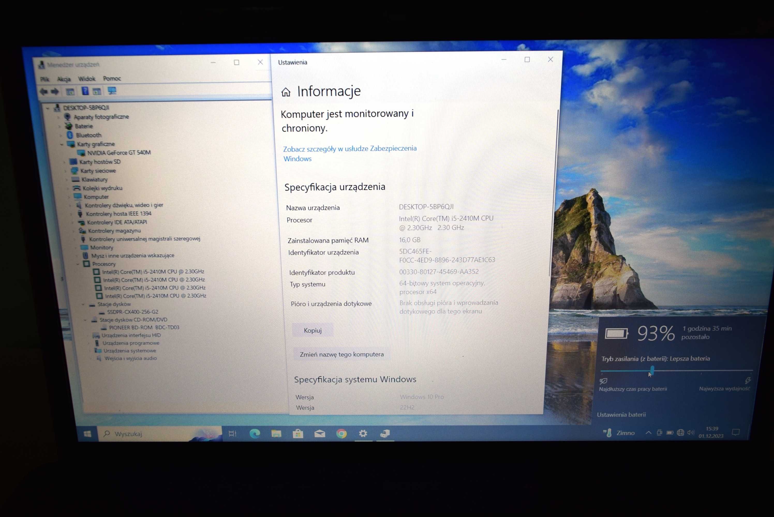This screenshot has height=517, width=774.
Task: Expand the Aparaty fotograficzne node
Action: (59, 117)
